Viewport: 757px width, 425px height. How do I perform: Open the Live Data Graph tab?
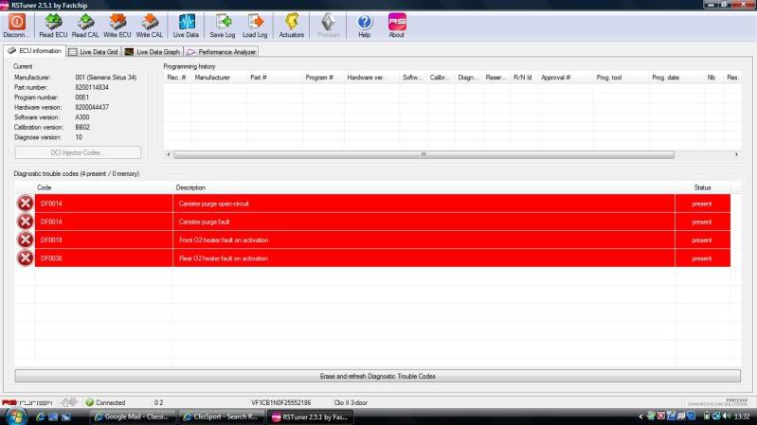(153, 51)
